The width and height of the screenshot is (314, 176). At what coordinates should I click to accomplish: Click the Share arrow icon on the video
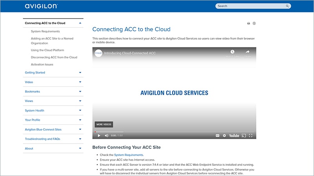click(x=248, y=52)
